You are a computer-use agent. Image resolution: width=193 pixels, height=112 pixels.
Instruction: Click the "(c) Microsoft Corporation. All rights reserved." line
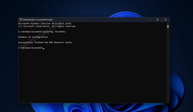47,26
